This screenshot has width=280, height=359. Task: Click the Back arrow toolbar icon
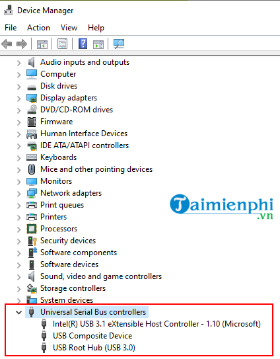click(7, 44)
